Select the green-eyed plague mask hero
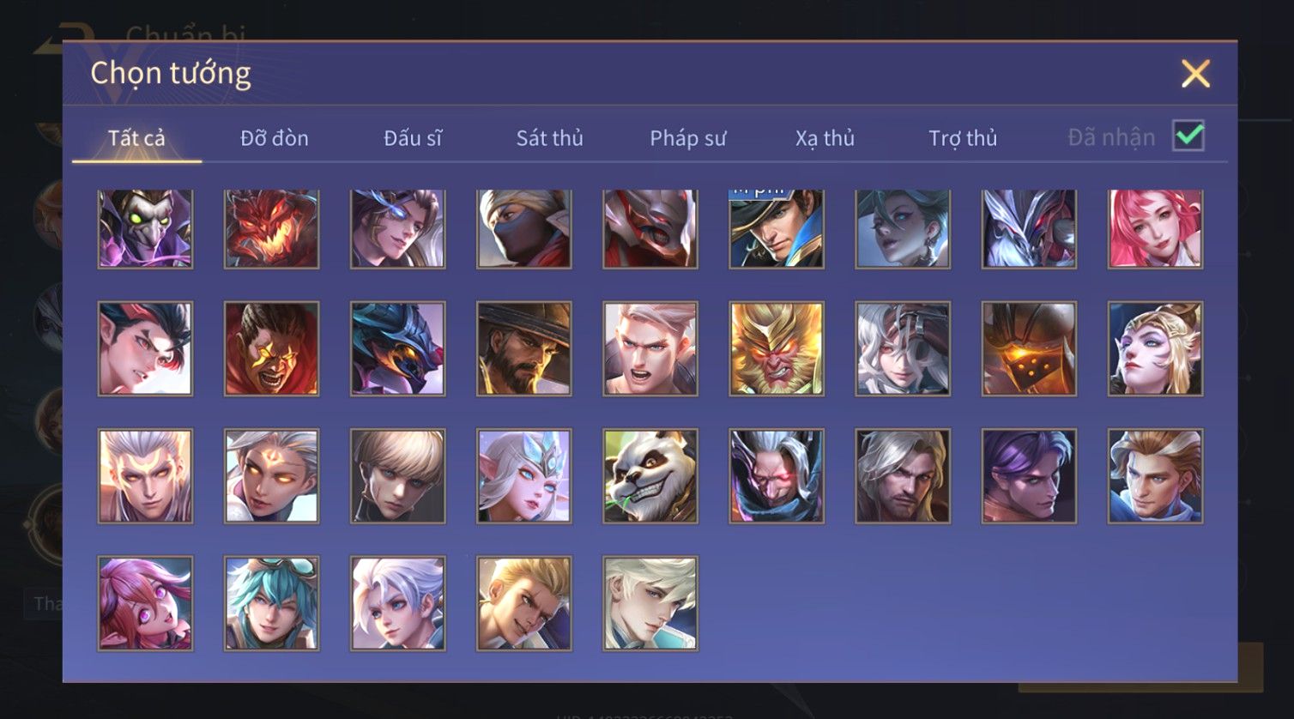1294x719 pixels. [146, 229]
